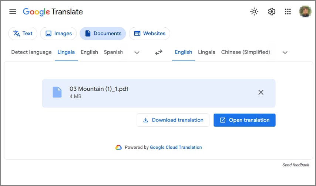Select Lingala as source language
The height and width of the screenshot is (186, 316).
(x=66, y=52)
